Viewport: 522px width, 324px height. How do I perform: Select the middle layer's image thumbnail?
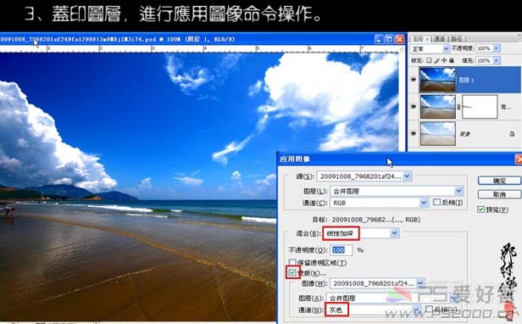(x=437, y=107)
